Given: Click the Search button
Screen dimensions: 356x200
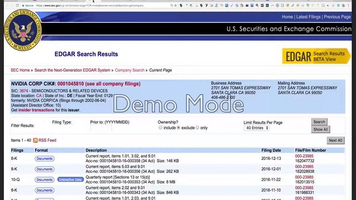Looking at the screenshot, I should tap(319, 122).
